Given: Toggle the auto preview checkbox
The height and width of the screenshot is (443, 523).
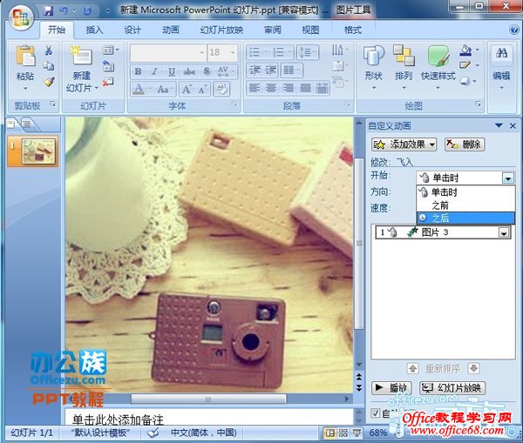Looking at the screenshot, I should tap(375, 413).
